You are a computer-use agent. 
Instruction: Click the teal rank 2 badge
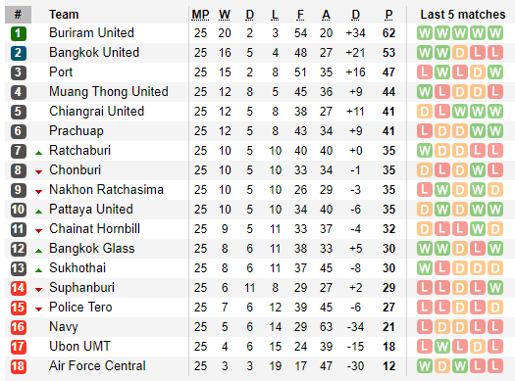[x=18, y=53]
